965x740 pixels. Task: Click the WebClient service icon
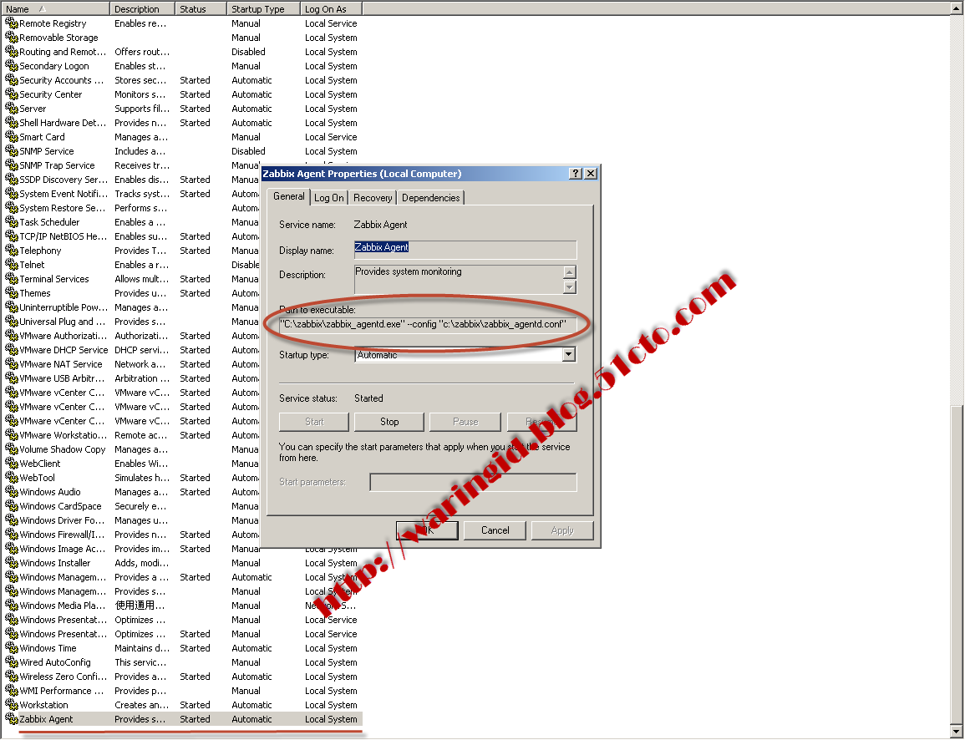click(11, 463)
